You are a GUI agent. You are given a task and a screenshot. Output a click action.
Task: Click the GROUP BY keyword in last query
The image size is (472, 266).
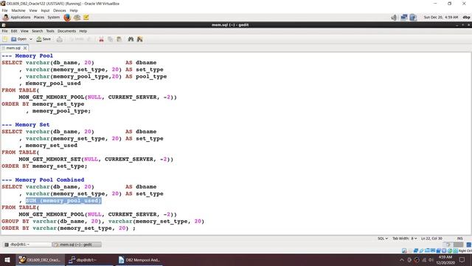click(15, 222)
